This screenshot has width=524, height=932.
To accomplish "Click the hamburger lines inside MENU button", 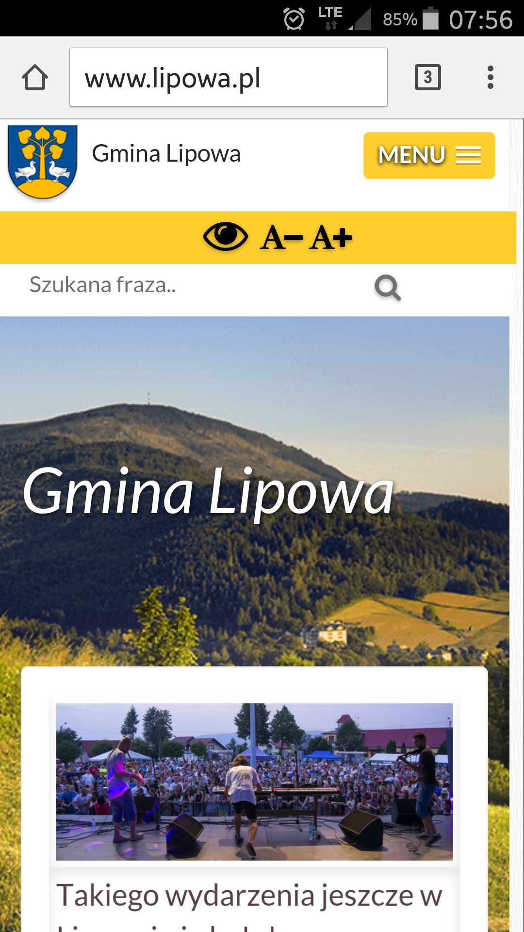I will [468, 155].
